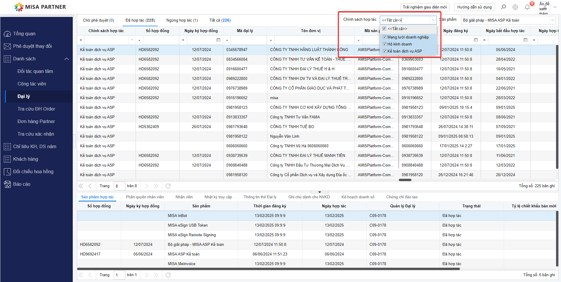Screen dimensions: 561x282
Task: Click the Báo cáo report icon
Action: coord(7,184)
